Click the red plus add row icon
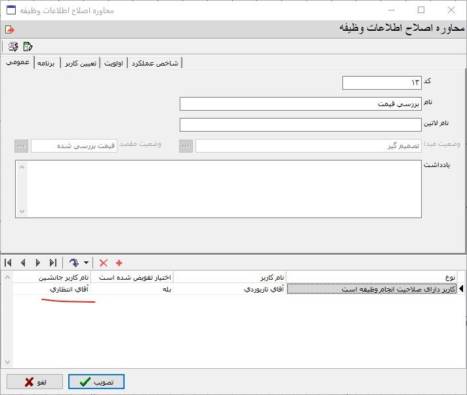Screen dimensions: 467x395 119,263
